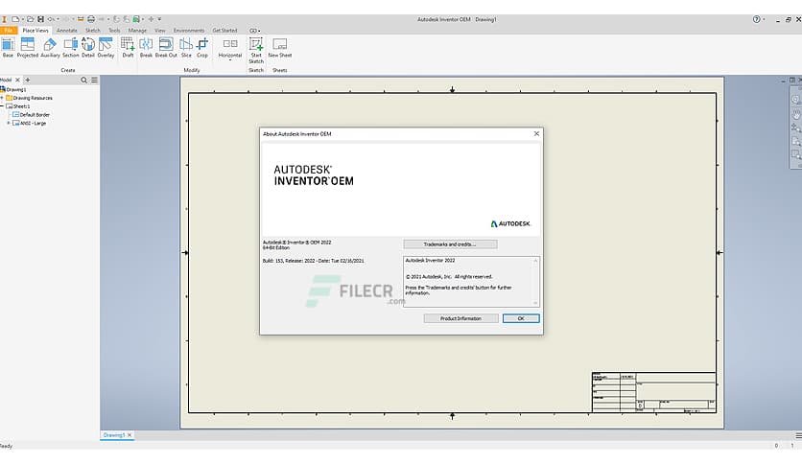
Task: Select the Crop tool
Action: (x=202, y=47)
